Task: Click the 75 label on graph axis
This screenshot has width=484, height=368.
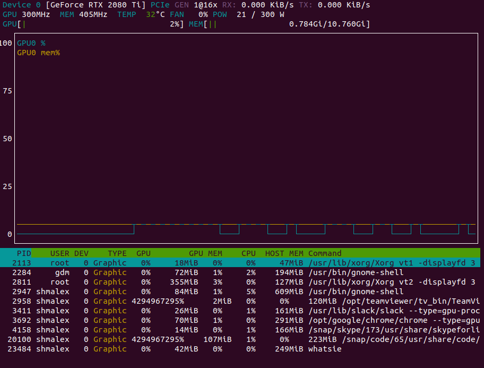Action: (7, 91)
